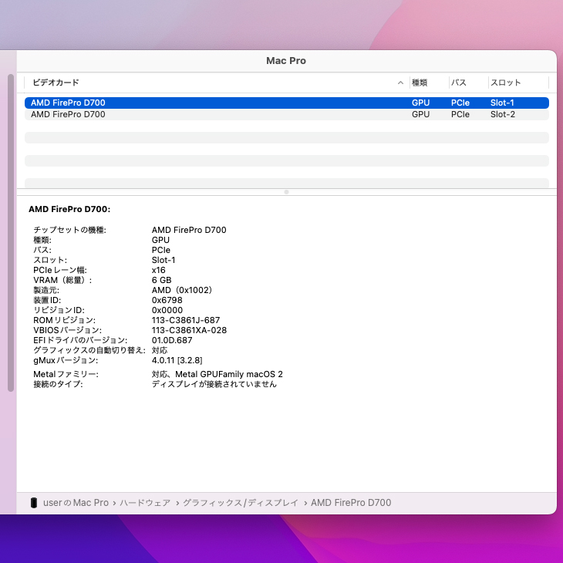This screenshot has height=563, width=563.
Task: Click the detail value Slot-1 under スロット
Action: click(164, 260)
